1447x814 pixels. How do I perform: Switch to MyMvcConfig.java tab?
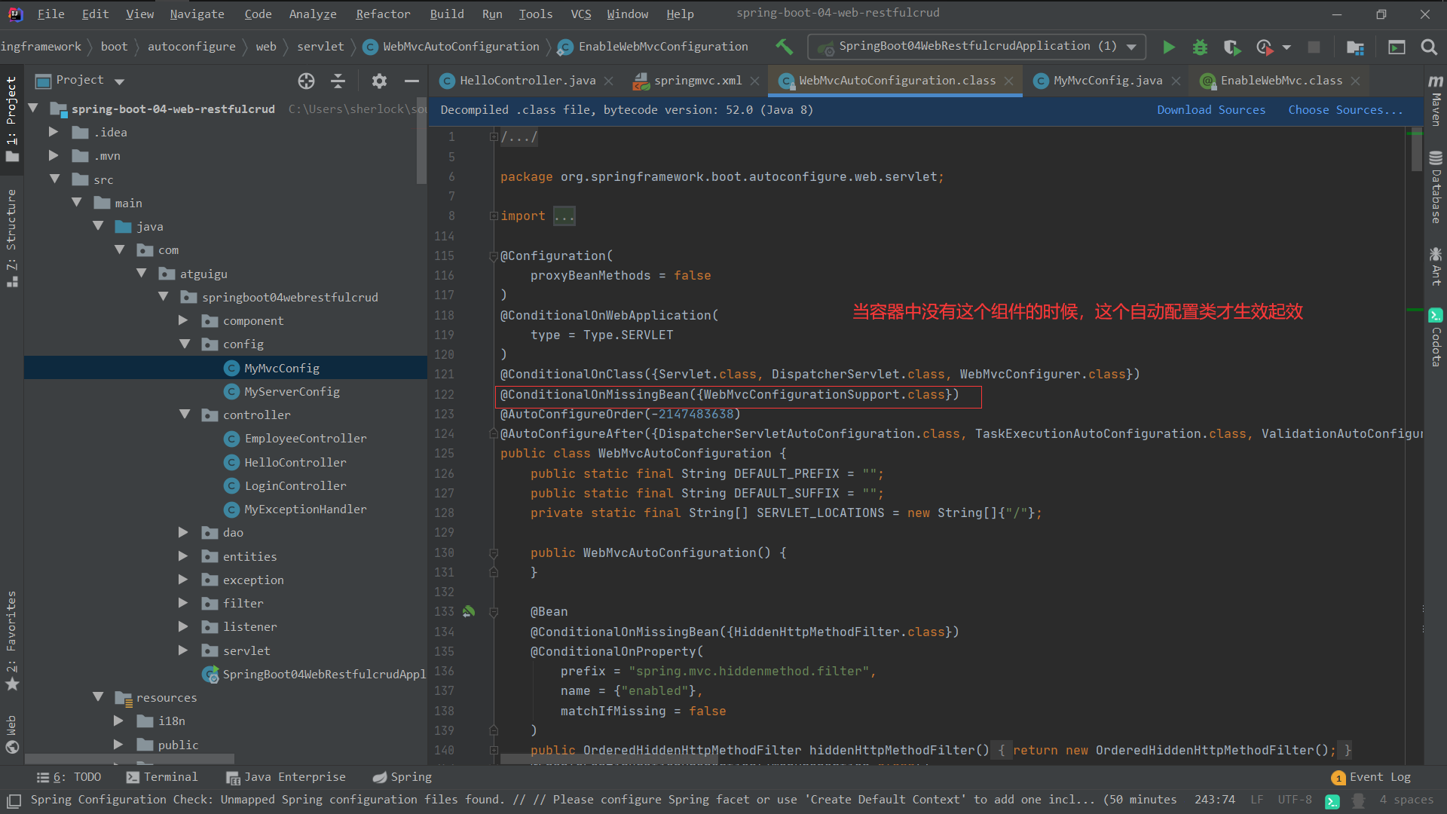pos(1107,81)
